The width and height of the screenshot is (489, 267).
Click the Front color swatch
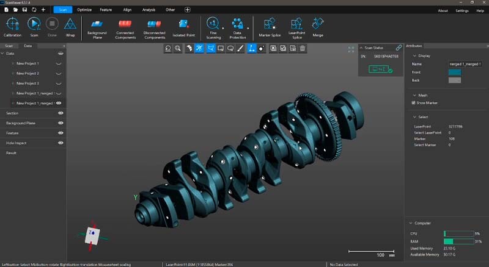454,72
